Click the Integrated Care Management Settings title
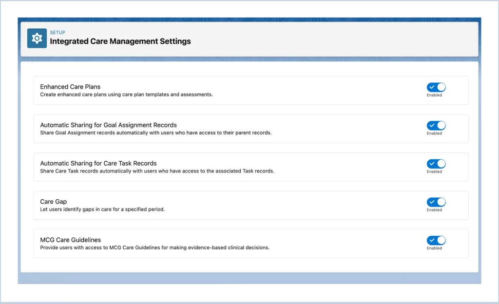This screenshot has width=499, height=304. click(x=120, y=41)
